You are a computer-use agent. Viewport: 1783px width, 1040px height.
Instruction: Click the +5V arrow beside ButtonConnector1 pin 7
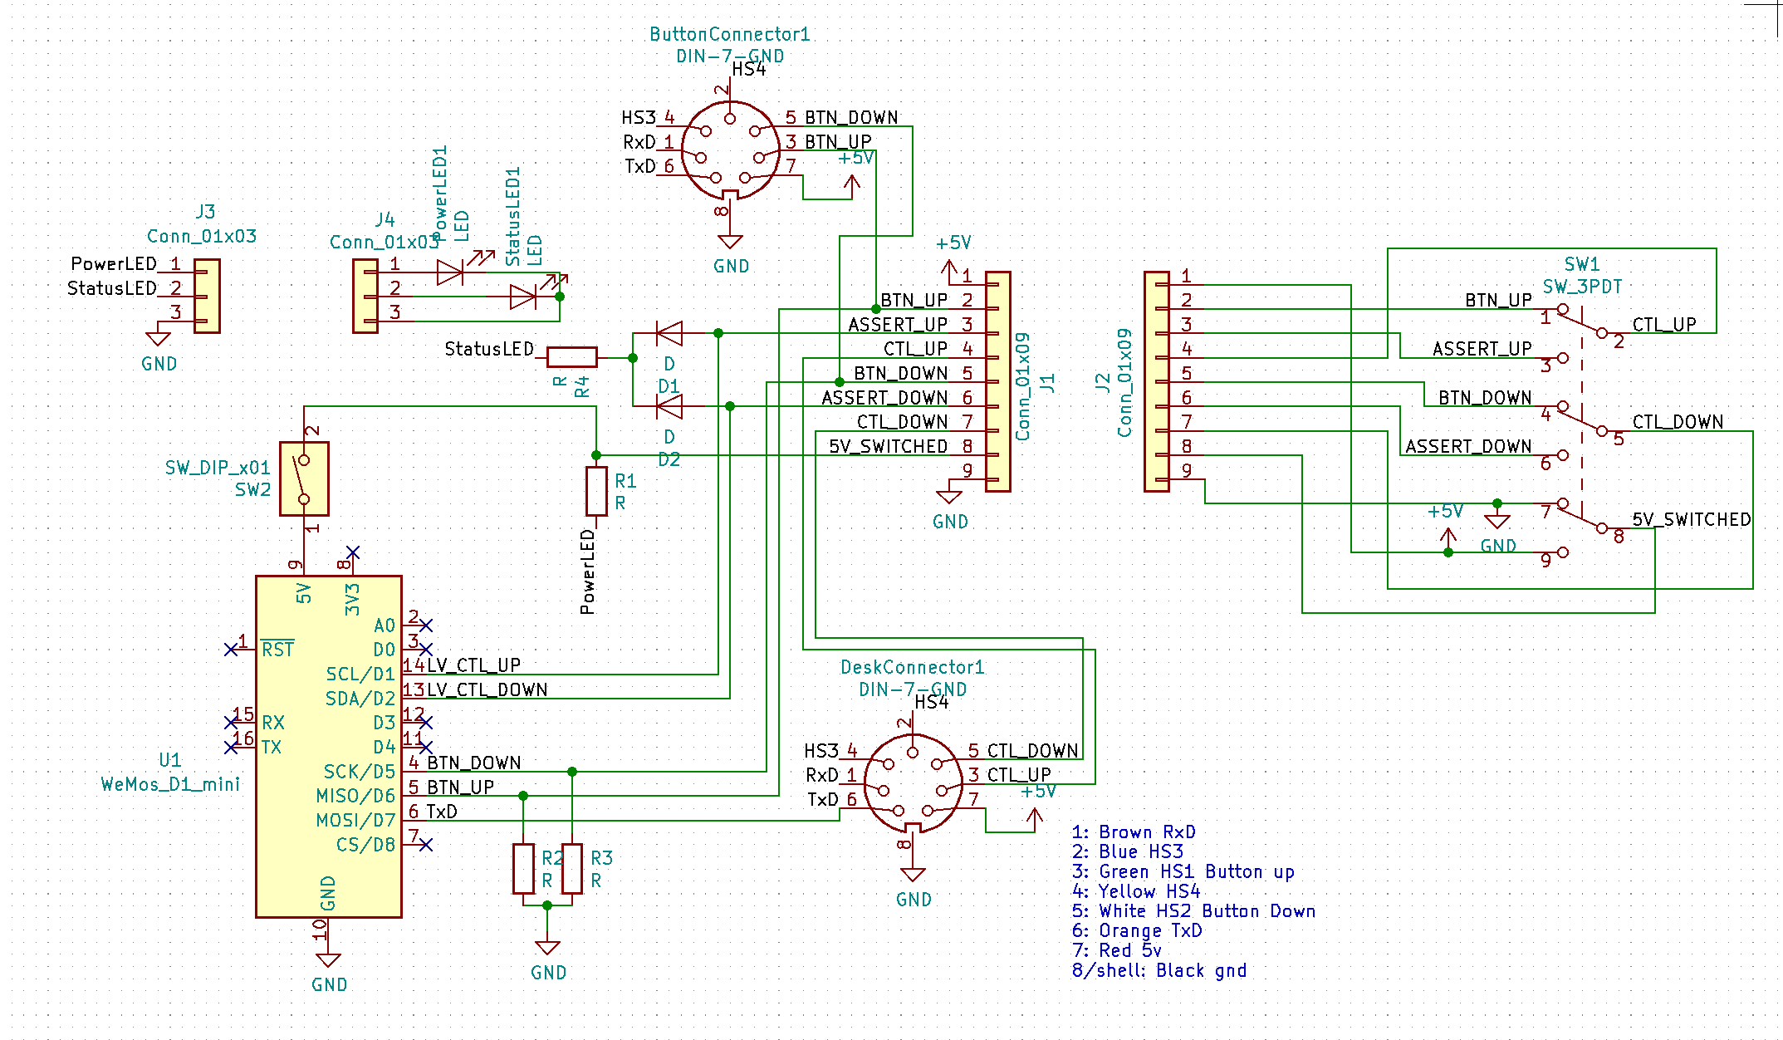(x=851, y=184)
